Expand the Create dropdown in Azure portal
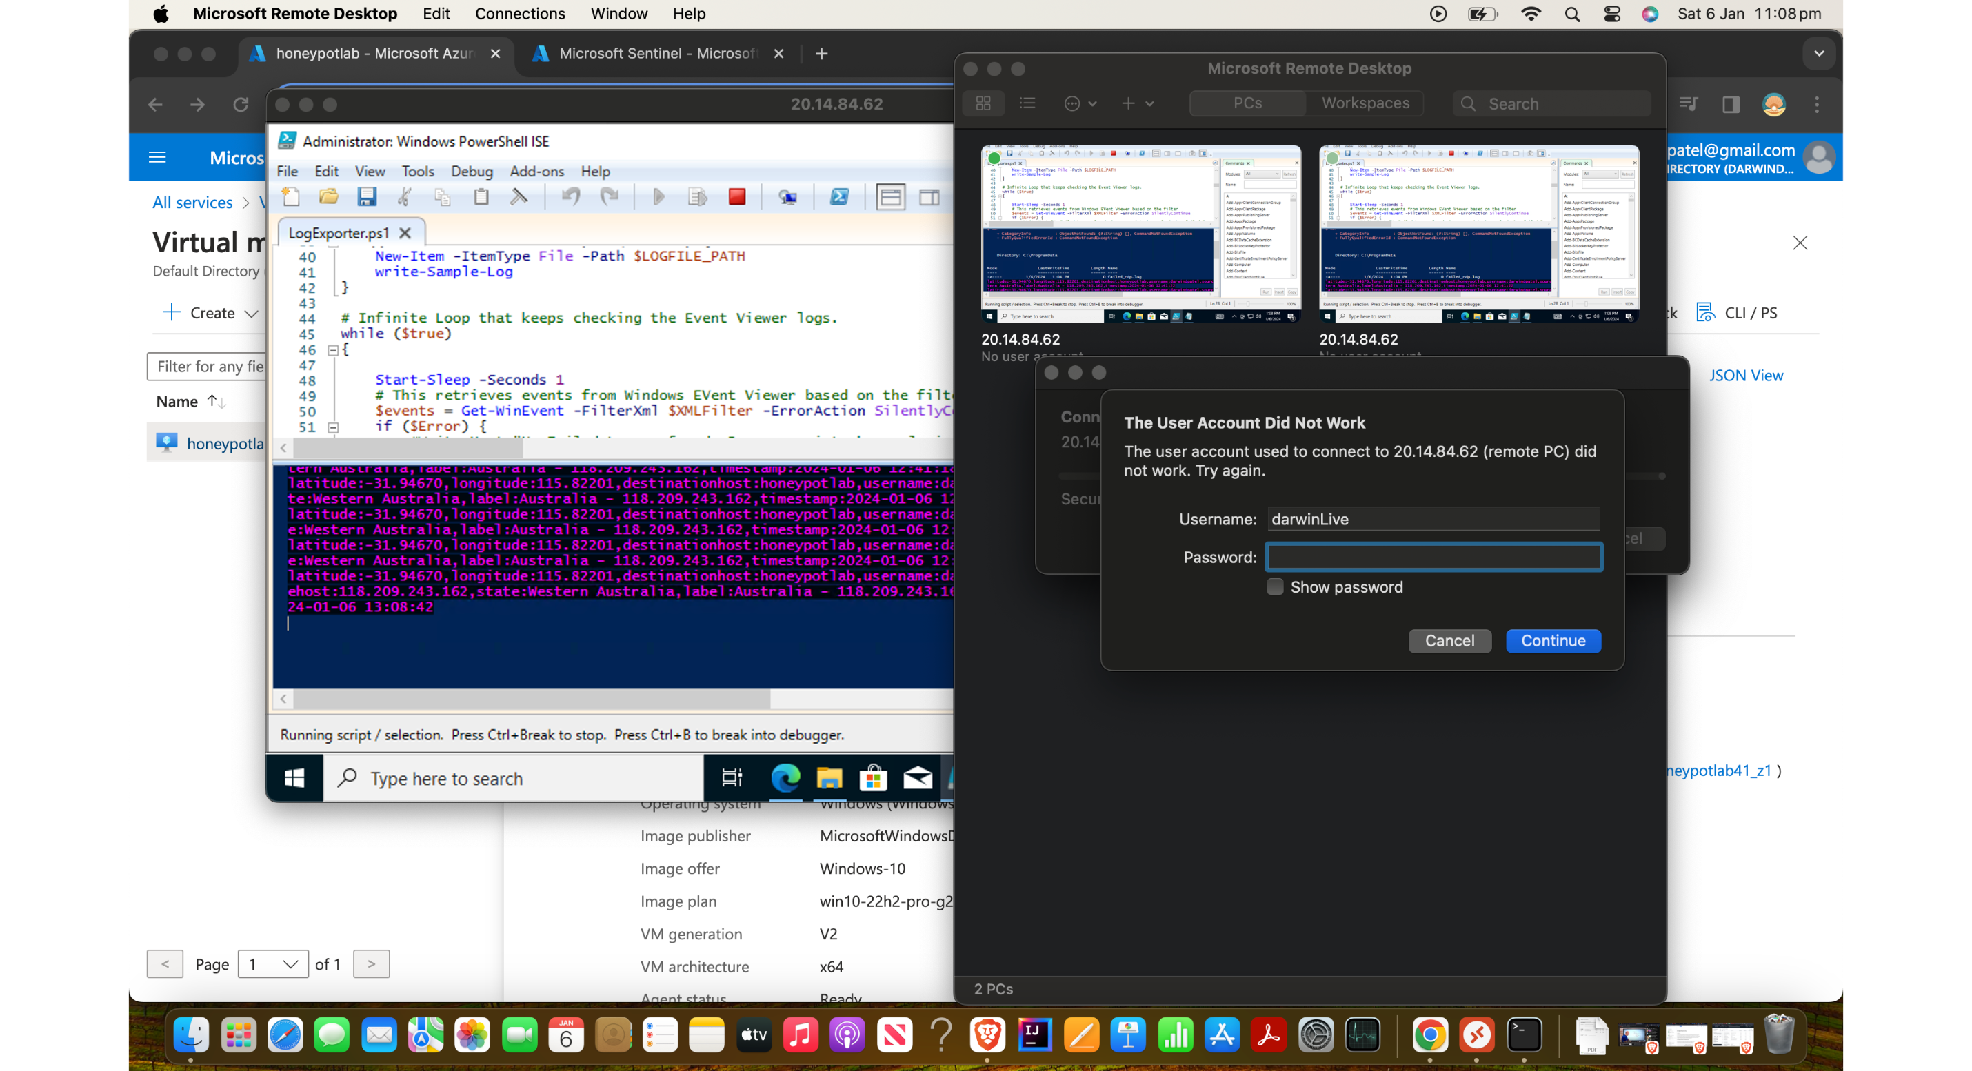Viewport: 1972px width, 1071px height. (212, 313)
